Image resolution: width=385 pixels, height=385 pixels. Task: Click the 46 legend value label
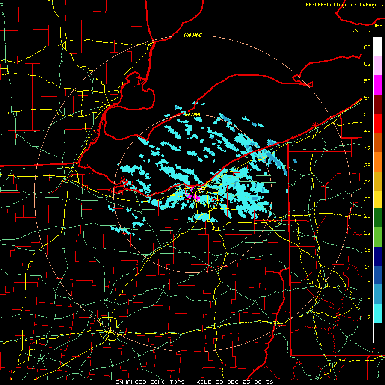[367, 132]
